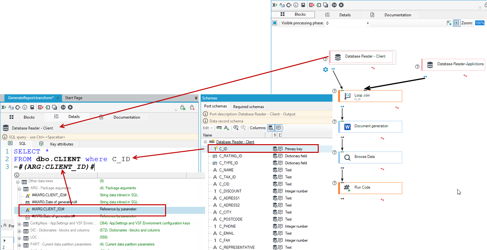Click the X= variables icon in the GenerateReport toolbar

[x=4, y=107]
